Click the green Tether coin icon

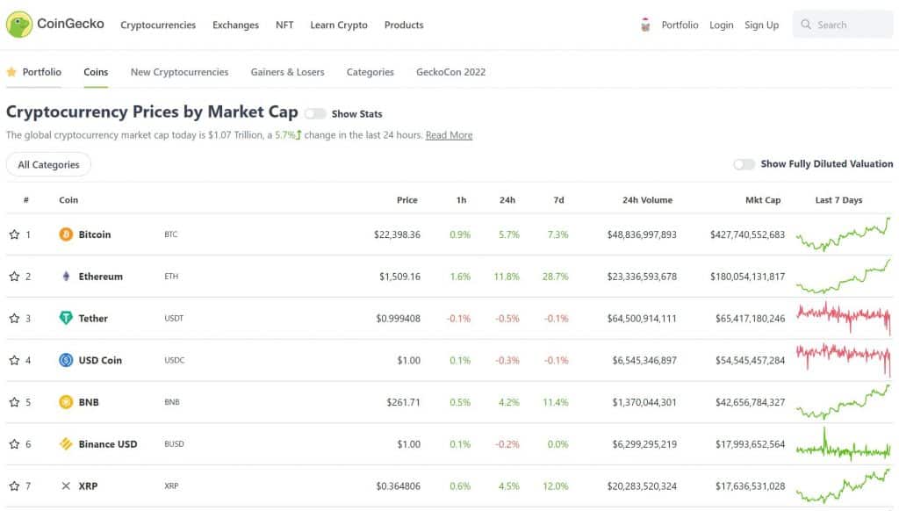point(66,318)
